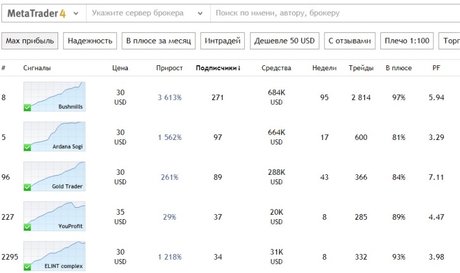Open the YouProfit signal chart thumbnail
The width and height of the screenshot is (460, 273).
pos(54,216)
